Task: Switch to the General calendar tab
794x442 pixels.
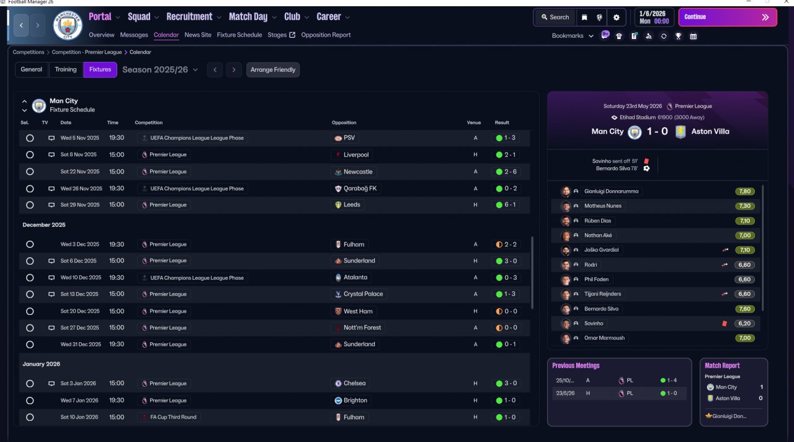Action: click(32, 69)
